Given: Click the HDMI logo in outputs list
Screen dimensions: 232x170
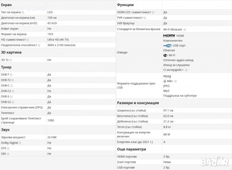Looking at the screenshot, I should [x=169, y=36].
